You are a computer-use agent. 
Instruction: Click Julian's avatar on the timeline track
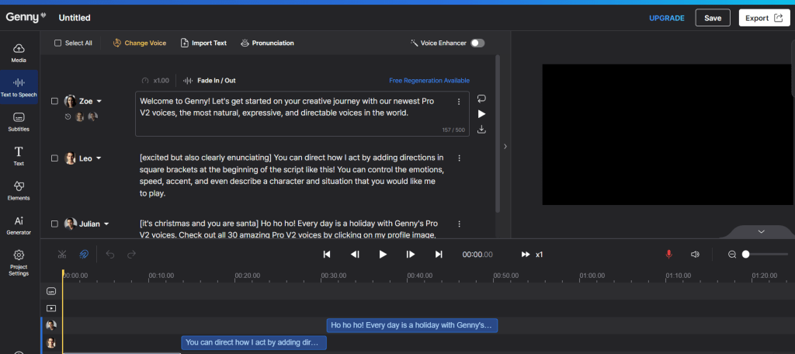coord(51,325)
